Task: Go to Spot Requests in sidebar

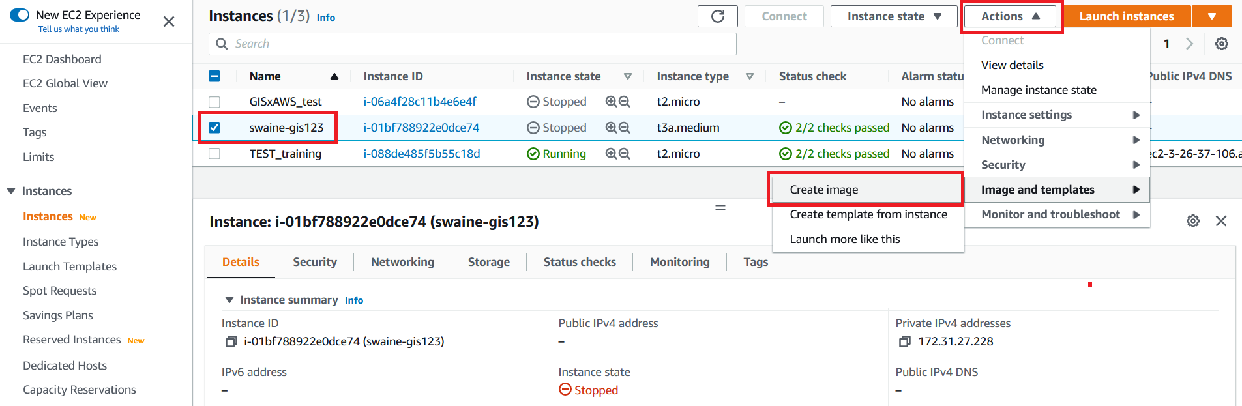Action: tap(59, 291)
